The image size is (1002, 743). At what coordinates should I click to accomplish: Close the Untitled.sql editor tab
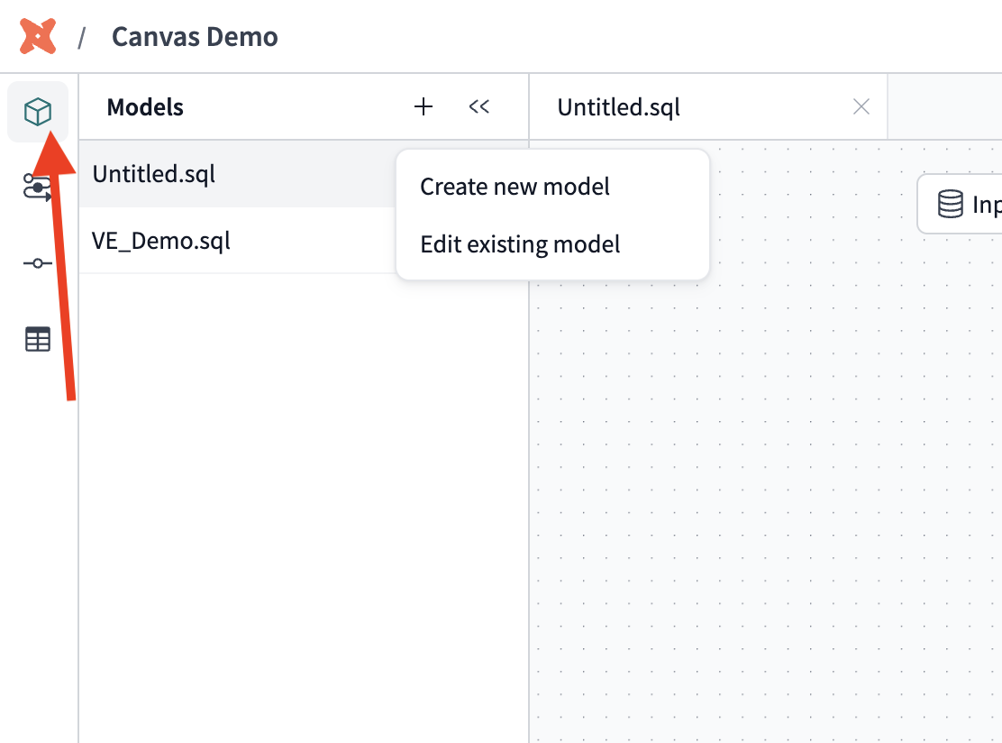[861, 106]
